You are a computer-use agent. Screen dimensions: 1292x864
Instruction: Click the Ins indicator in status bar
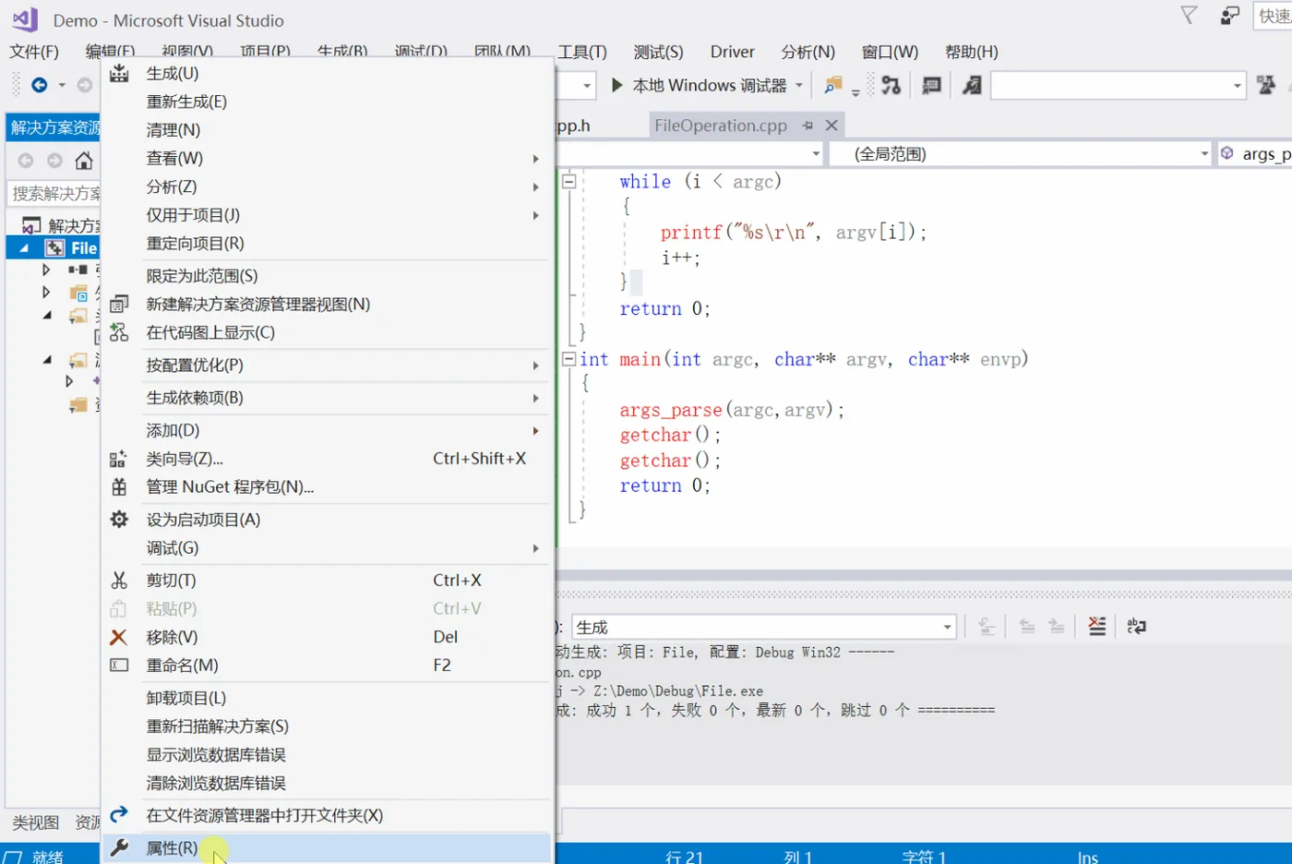1088,858
